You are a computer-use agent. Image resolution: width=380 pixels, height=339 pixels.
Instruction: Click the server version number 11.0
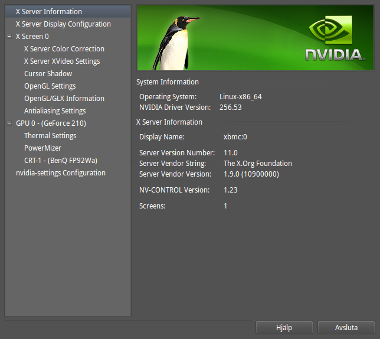231,153
